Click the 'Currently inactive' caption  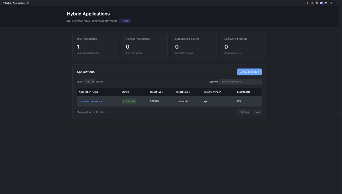click(x=184, y=53)
